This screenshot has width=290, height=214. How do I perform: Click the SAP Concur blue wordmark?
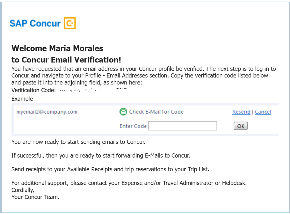(x=35, y=24)
